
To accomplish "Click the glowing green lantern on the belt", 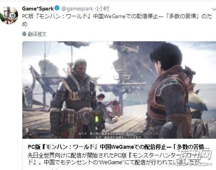I will pyautogui.click(x=97, y=119).
